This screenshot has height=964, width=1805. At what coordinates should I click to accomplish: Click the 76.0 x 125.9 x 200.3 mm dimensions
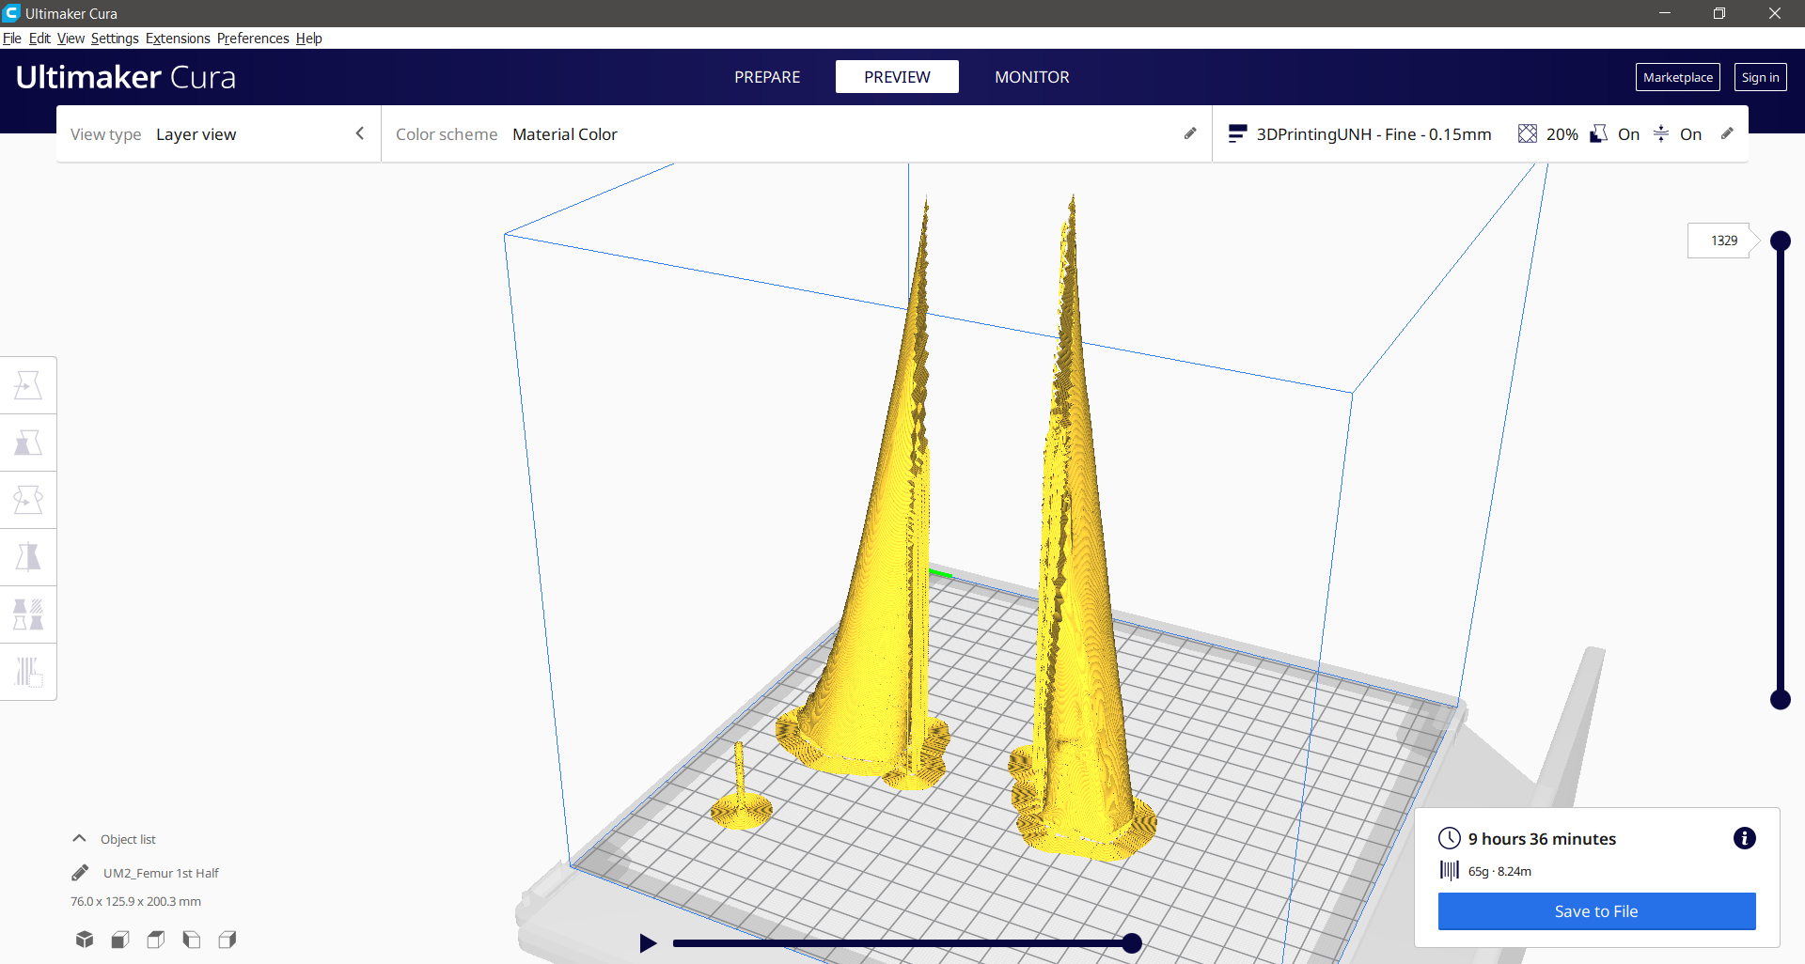point(135,901)
